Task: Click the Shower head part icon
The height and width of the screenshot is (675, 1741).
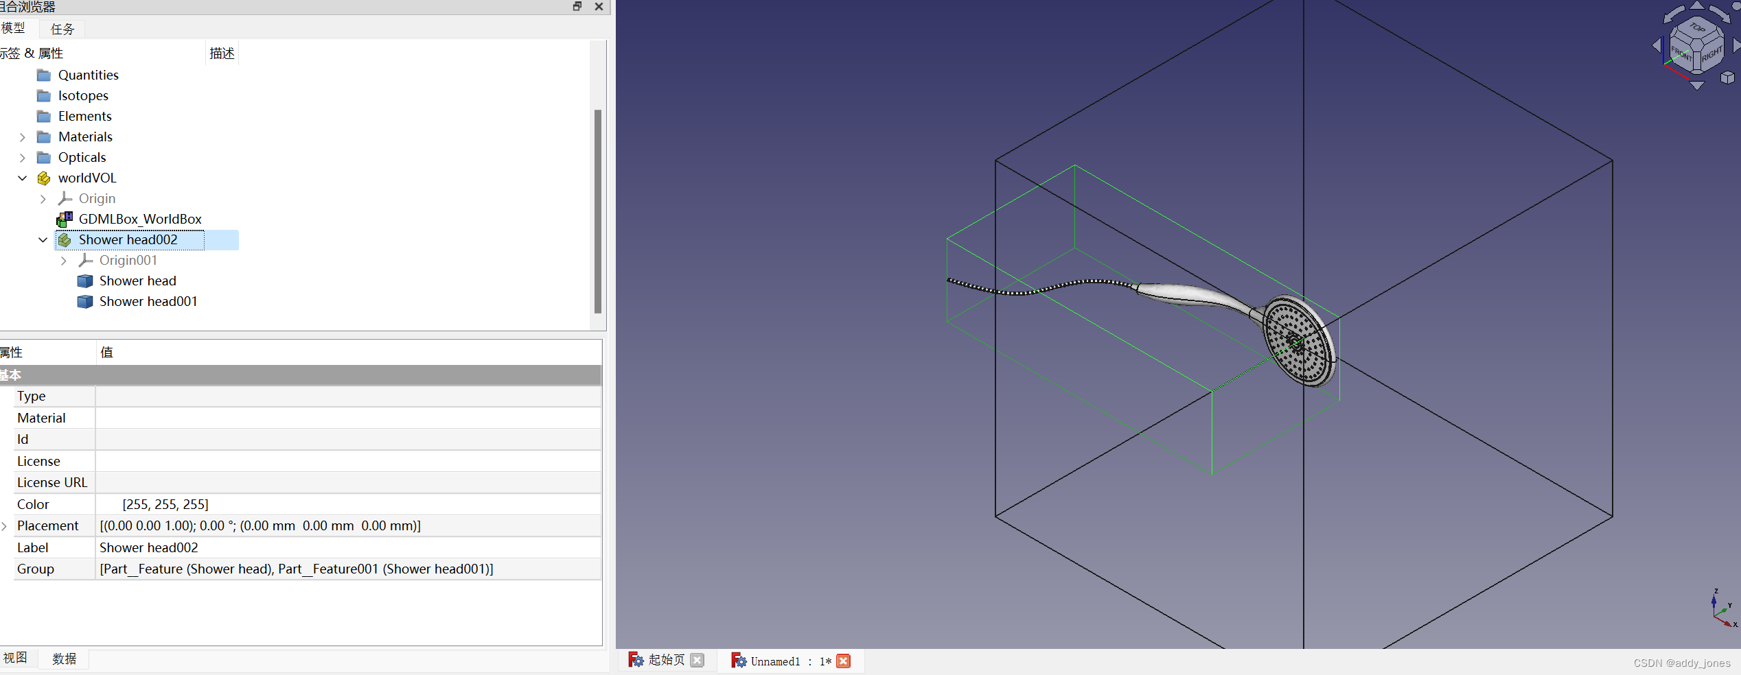Action: tap(85, 281)
